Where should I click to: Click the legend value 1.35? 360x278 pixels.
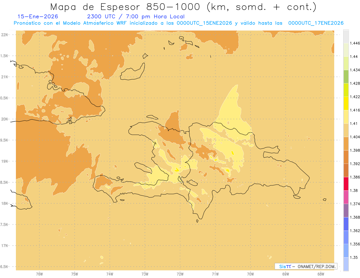click(354, 257)
